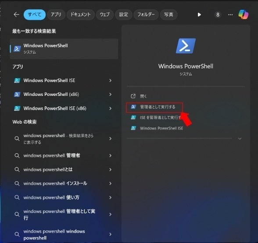Click the icon beside 管理者として実行する
Image resolution: width=258 pixels, height=243 pixels.
[x=133, y=107]
